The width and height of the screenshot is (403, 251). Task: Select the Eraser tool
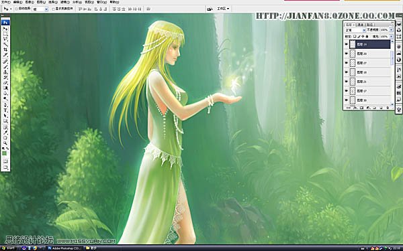(x=5, y=83)
